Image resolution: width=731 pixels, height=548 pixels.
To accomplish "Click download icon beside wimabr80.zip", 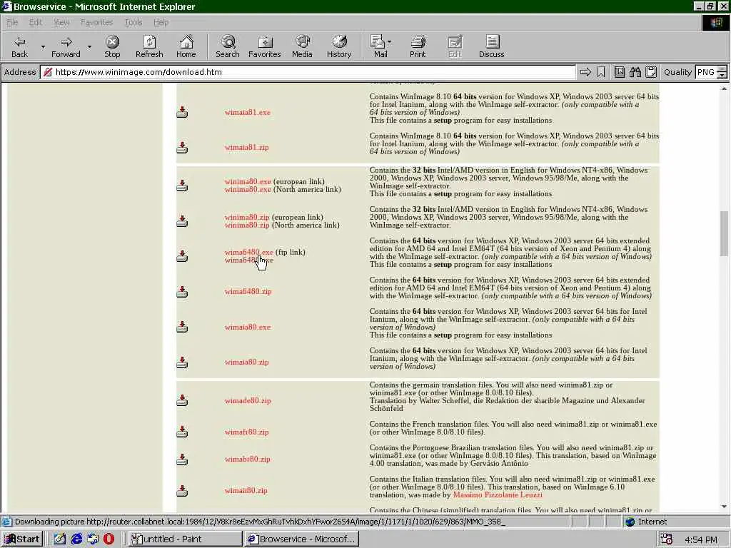I will (x=182, y=459).
